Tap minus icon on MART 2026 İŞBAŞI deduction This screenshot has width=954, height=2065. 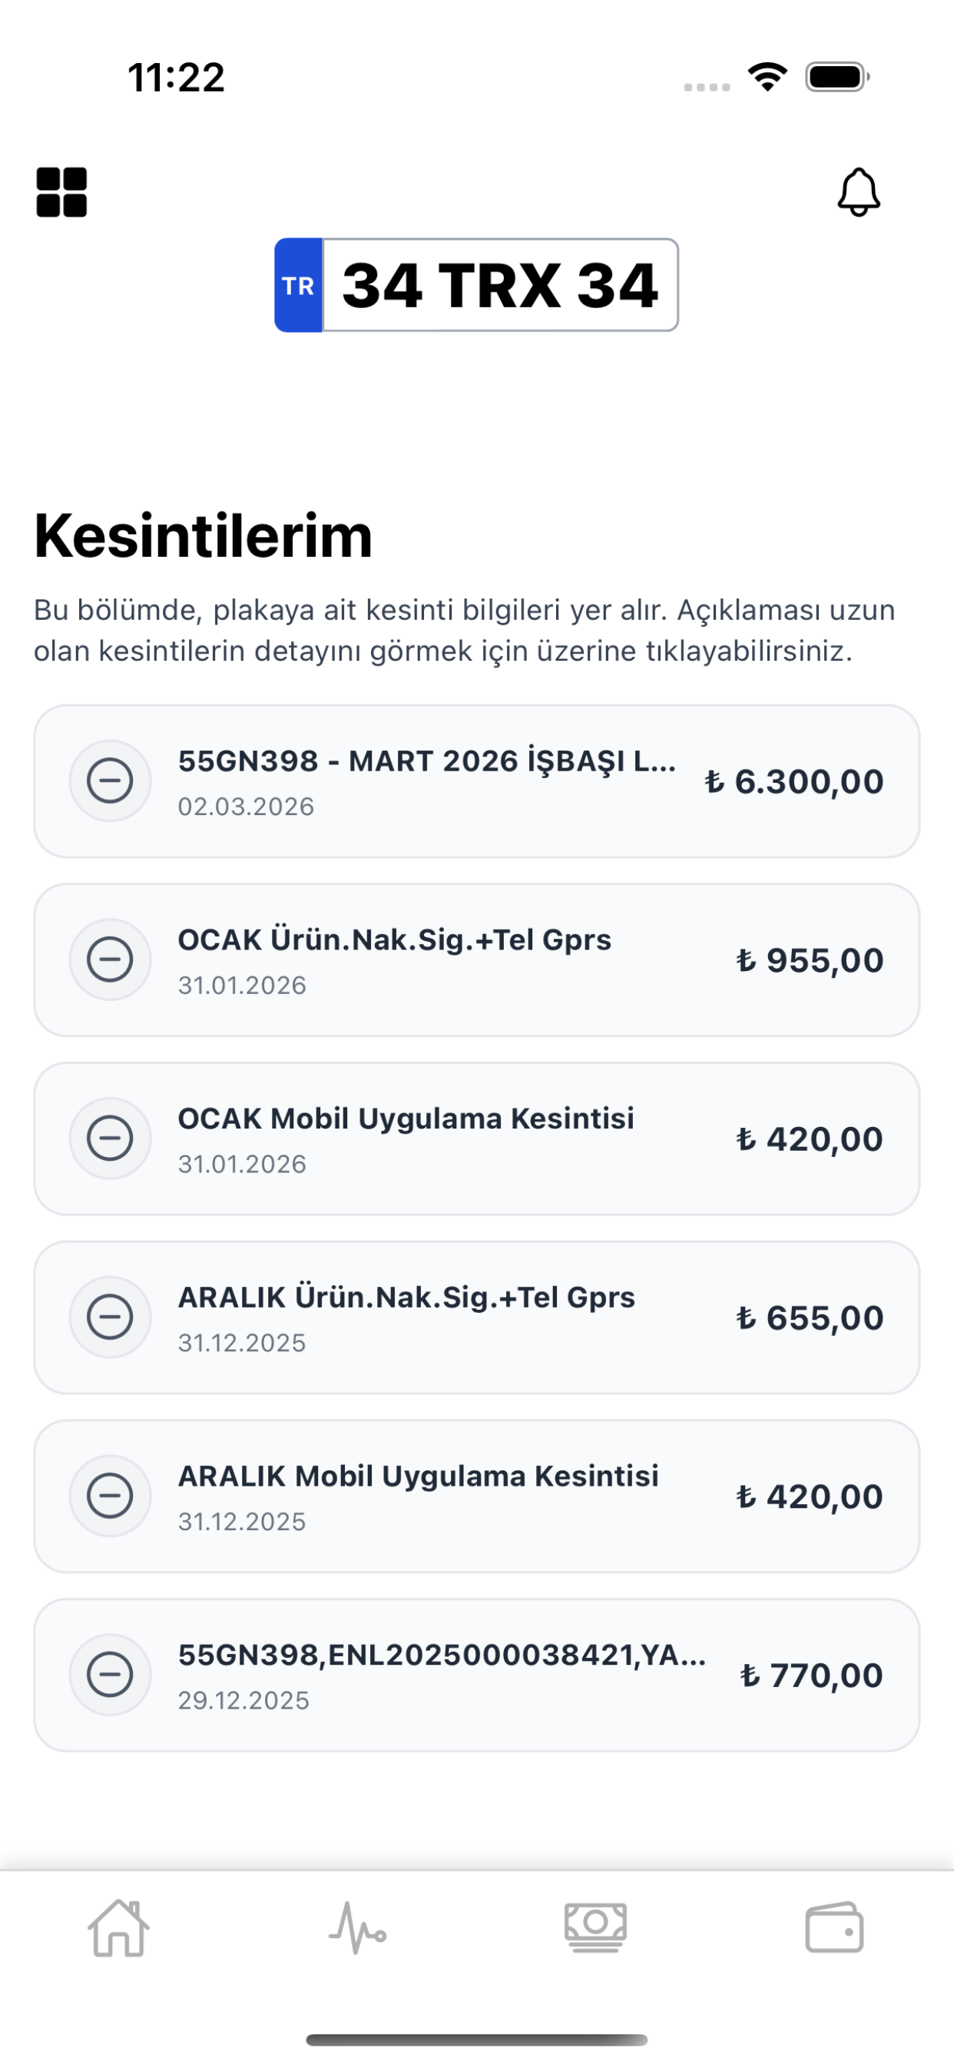click(110, 781)
